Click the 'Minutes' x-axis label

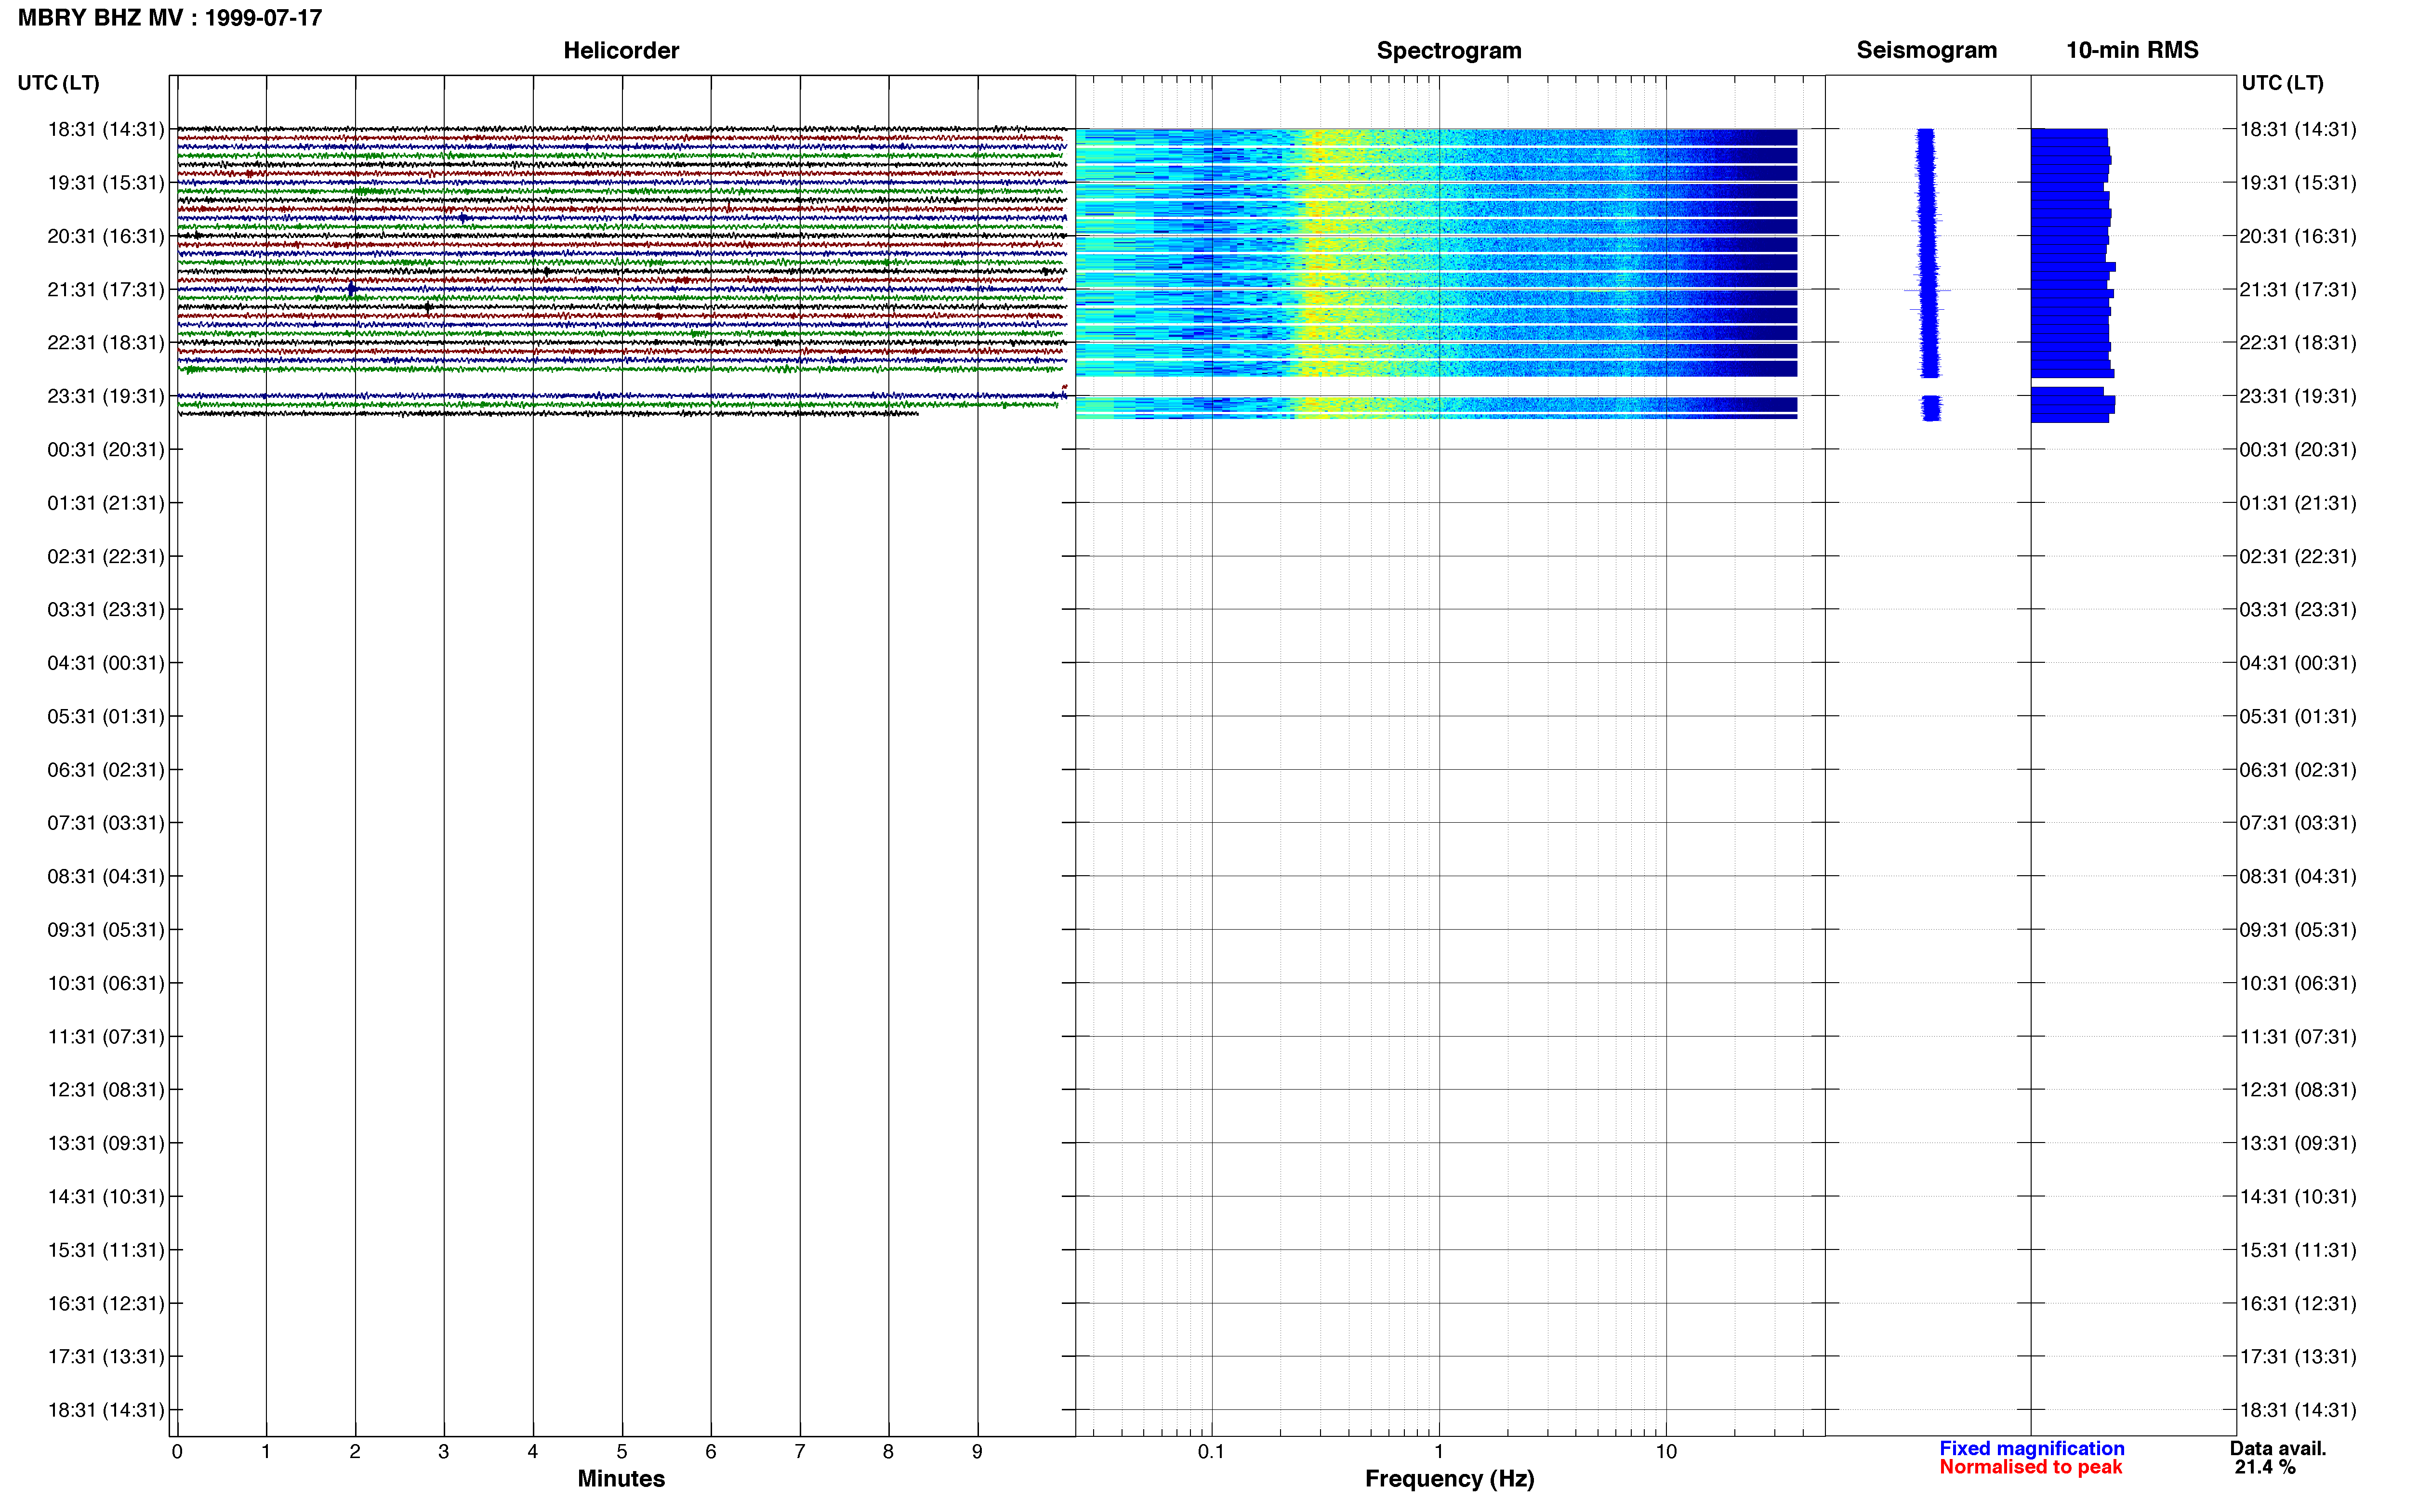(621, 1478)
